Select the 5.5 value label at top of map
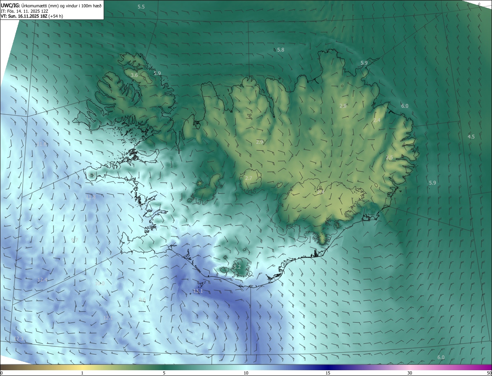492x376 pixels. click(x=141, y=7)
